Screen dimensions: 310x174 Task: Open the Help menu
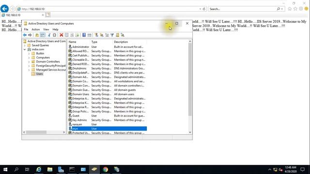click(x=55, y=29)
